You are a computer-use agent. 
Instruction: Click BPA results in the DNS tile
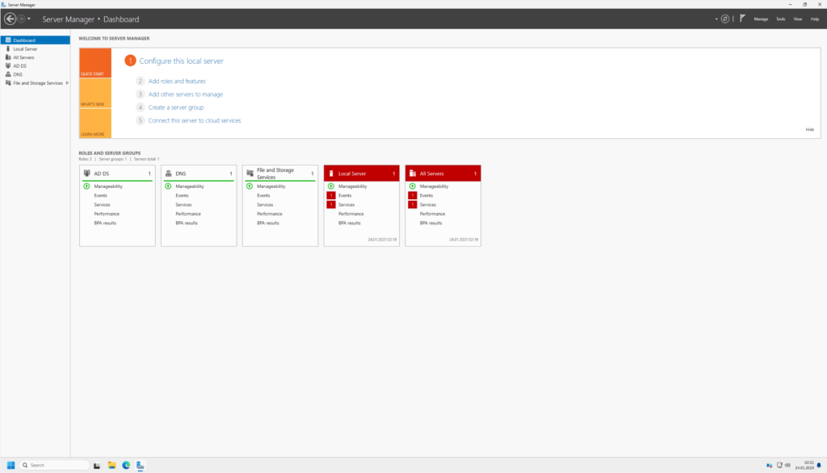[187, 223]
